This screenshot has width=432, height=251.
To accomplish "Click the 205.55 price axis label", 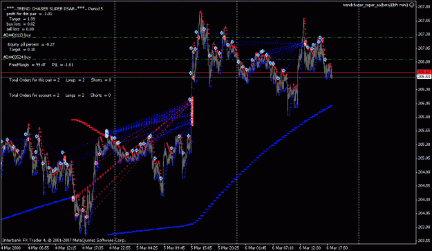I will pyautogui.click(x=424, y=131).
